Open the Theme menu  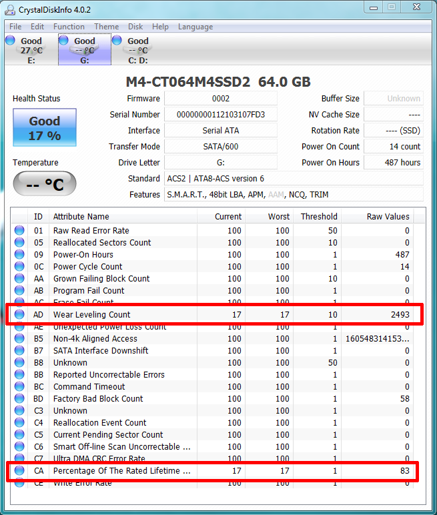pos(107,27)
